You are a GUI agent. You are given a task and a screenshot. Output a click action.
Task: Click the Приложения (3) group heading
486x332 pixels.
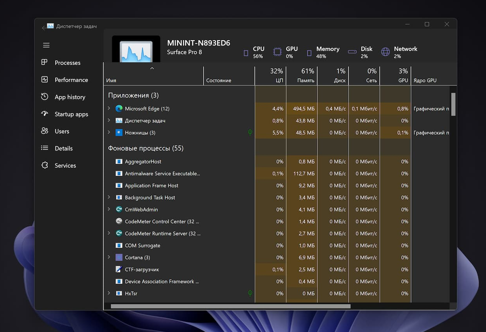[x=133, y=95]
